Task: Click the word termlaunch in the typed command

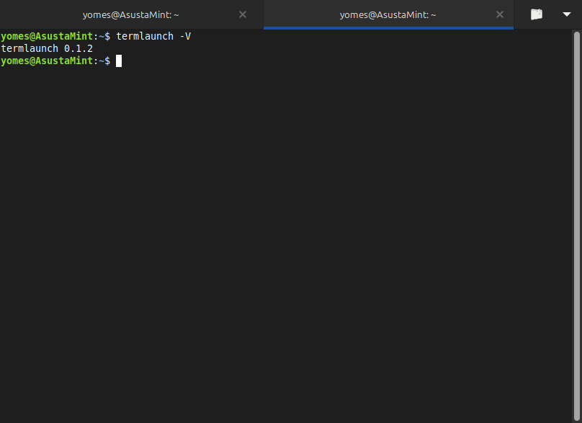Action: click(145, 37)
